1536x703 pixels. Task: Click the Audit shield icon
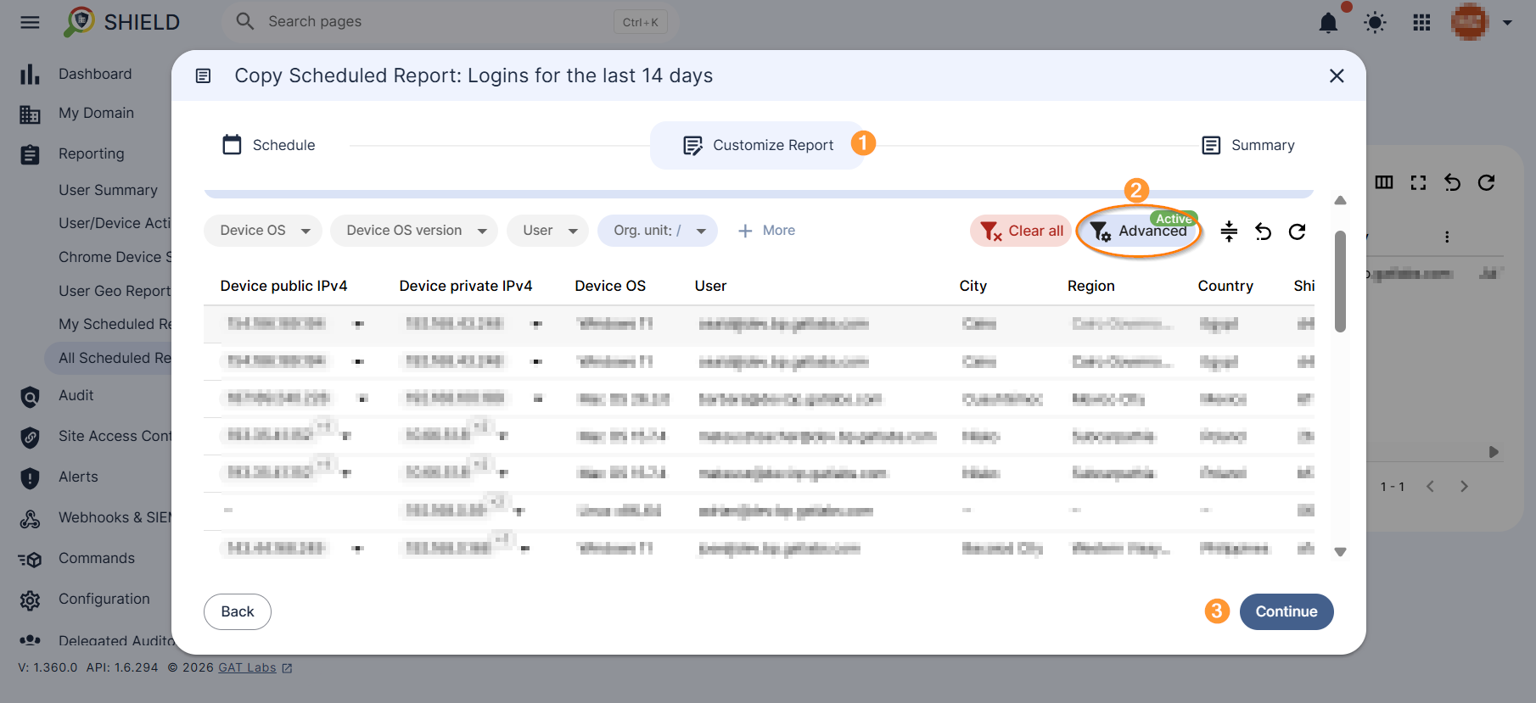(x=30, y=396)
